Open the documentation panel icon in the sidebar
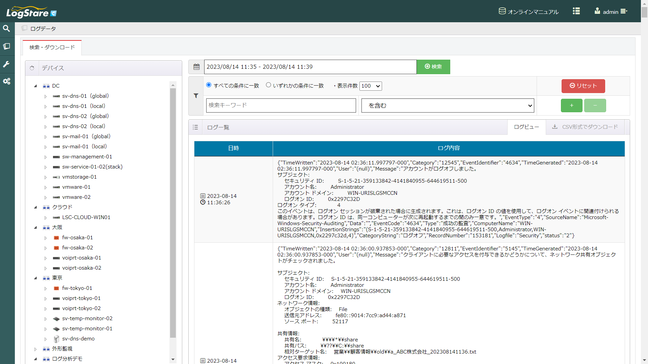 click(x=7, y=47)
